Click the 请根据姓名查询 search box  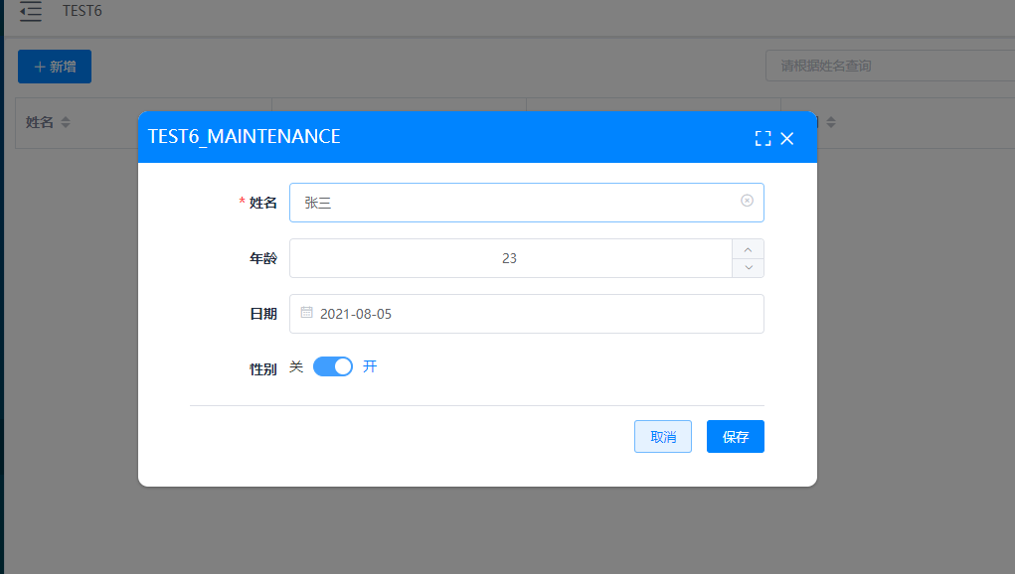point(890,66)
